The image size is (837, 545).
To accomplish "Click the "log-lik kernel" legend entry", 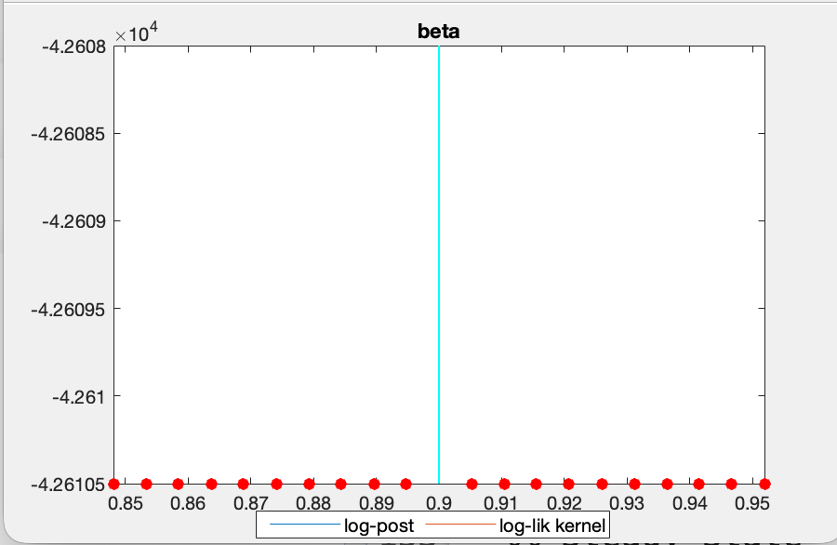I will tap(552, 526).
